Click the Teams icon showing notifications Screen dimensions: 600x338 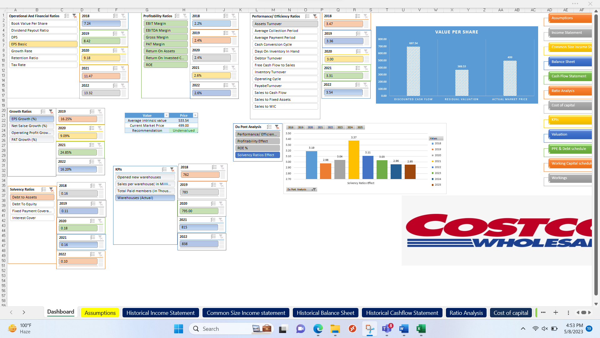click(x=386, y=329)
